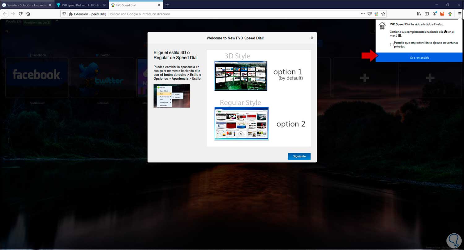Close the Solvetic tab
Image resolution: width=464 pixels, height=250 pixels.
[50, 5]
